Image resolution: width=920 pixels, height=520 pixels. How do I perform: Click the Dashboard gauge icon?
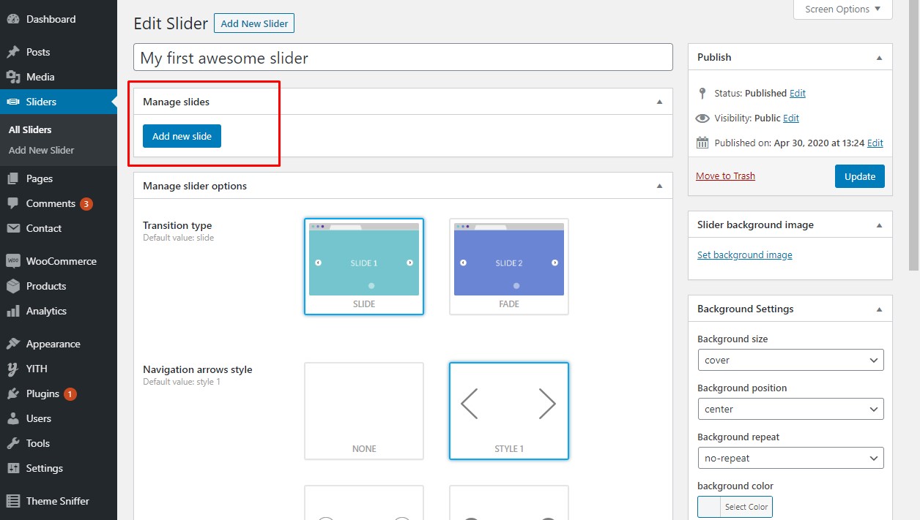[x=13, y=19]
